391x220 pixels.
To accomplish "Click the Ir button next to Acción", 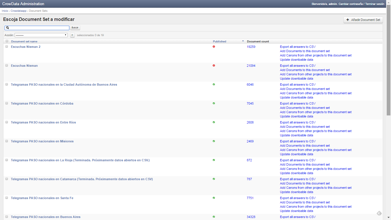I will point(72,35).
